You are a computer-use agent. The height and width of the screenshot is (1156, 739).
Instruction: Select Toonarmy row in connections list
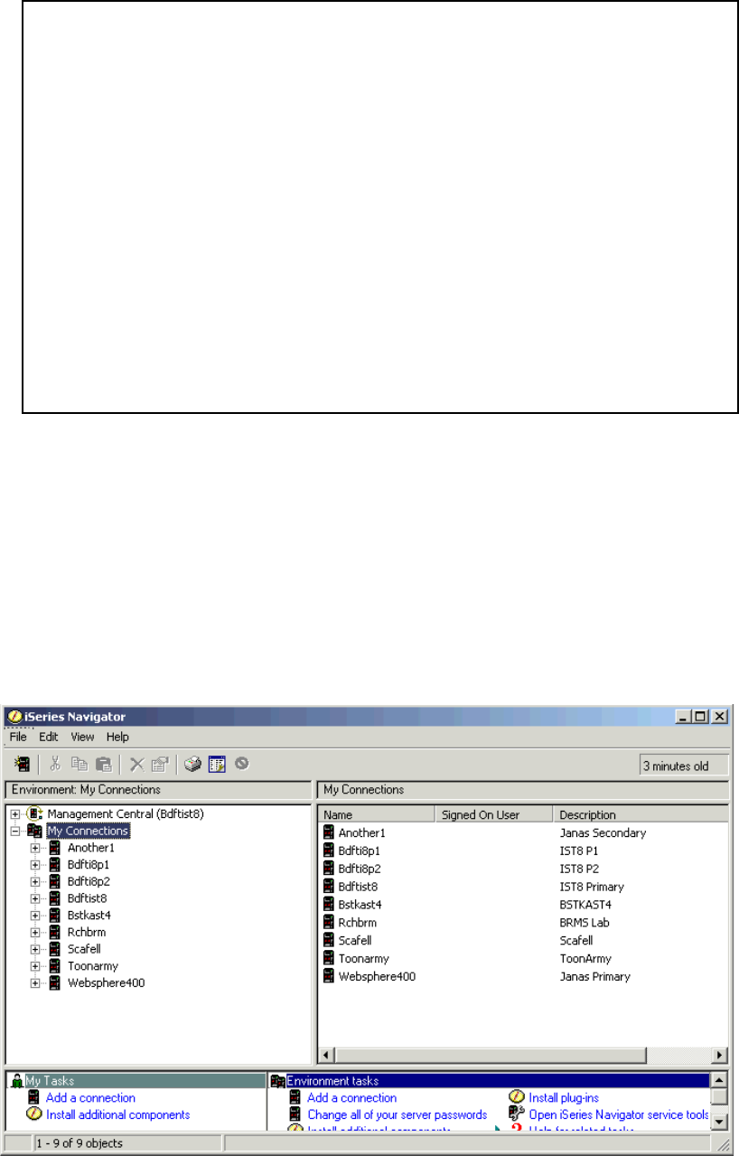pyautogui.click(x=524, y=958)
